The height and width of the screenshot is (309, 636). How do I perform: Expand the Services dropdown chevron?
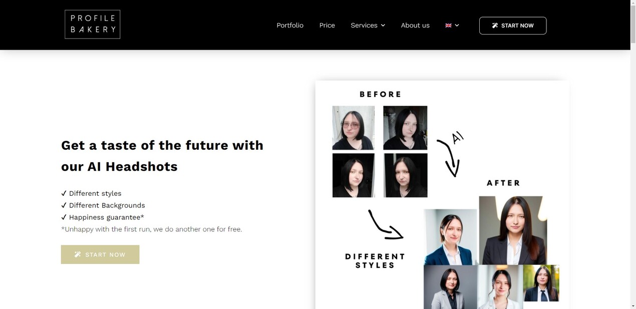pos(383,26)
